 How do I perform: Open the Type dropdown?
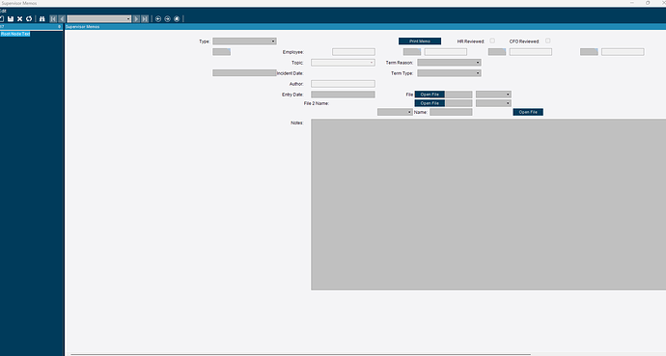[x=244, y=41]
